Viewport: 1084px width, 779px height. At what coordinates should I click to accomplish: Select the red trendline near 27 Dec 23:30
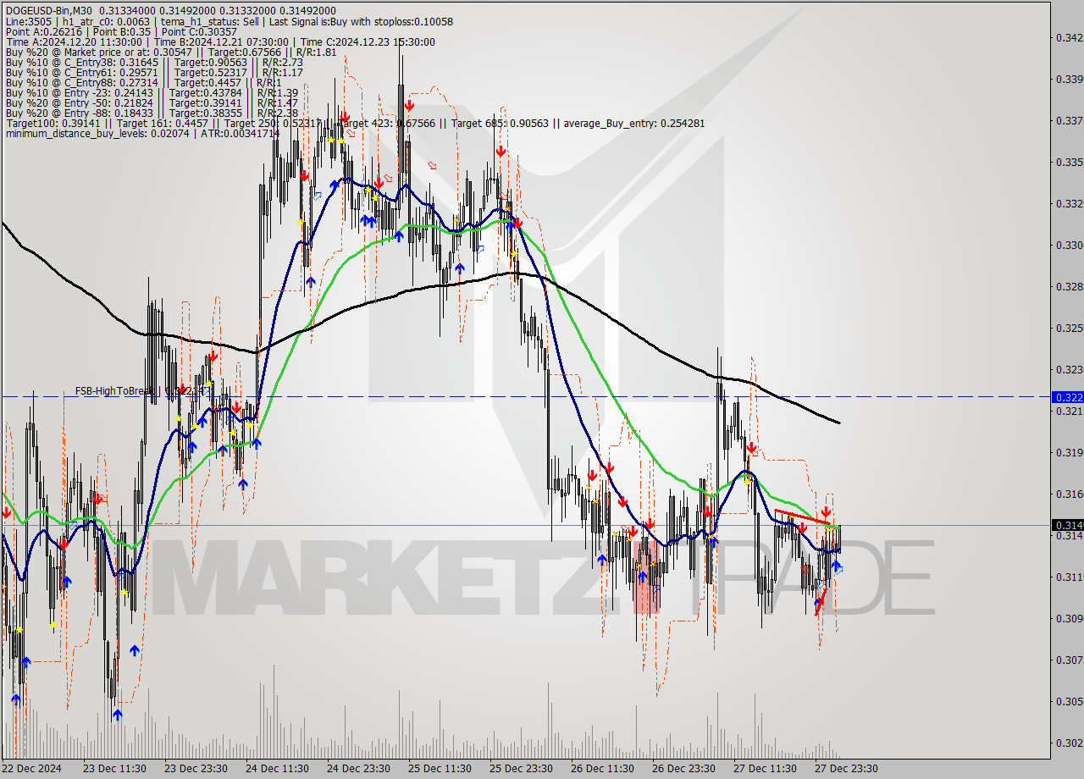click(802, 517)
